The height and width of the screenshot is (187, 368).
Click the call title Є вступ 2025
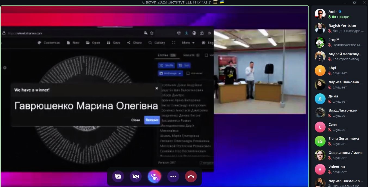tap(183, 2)
